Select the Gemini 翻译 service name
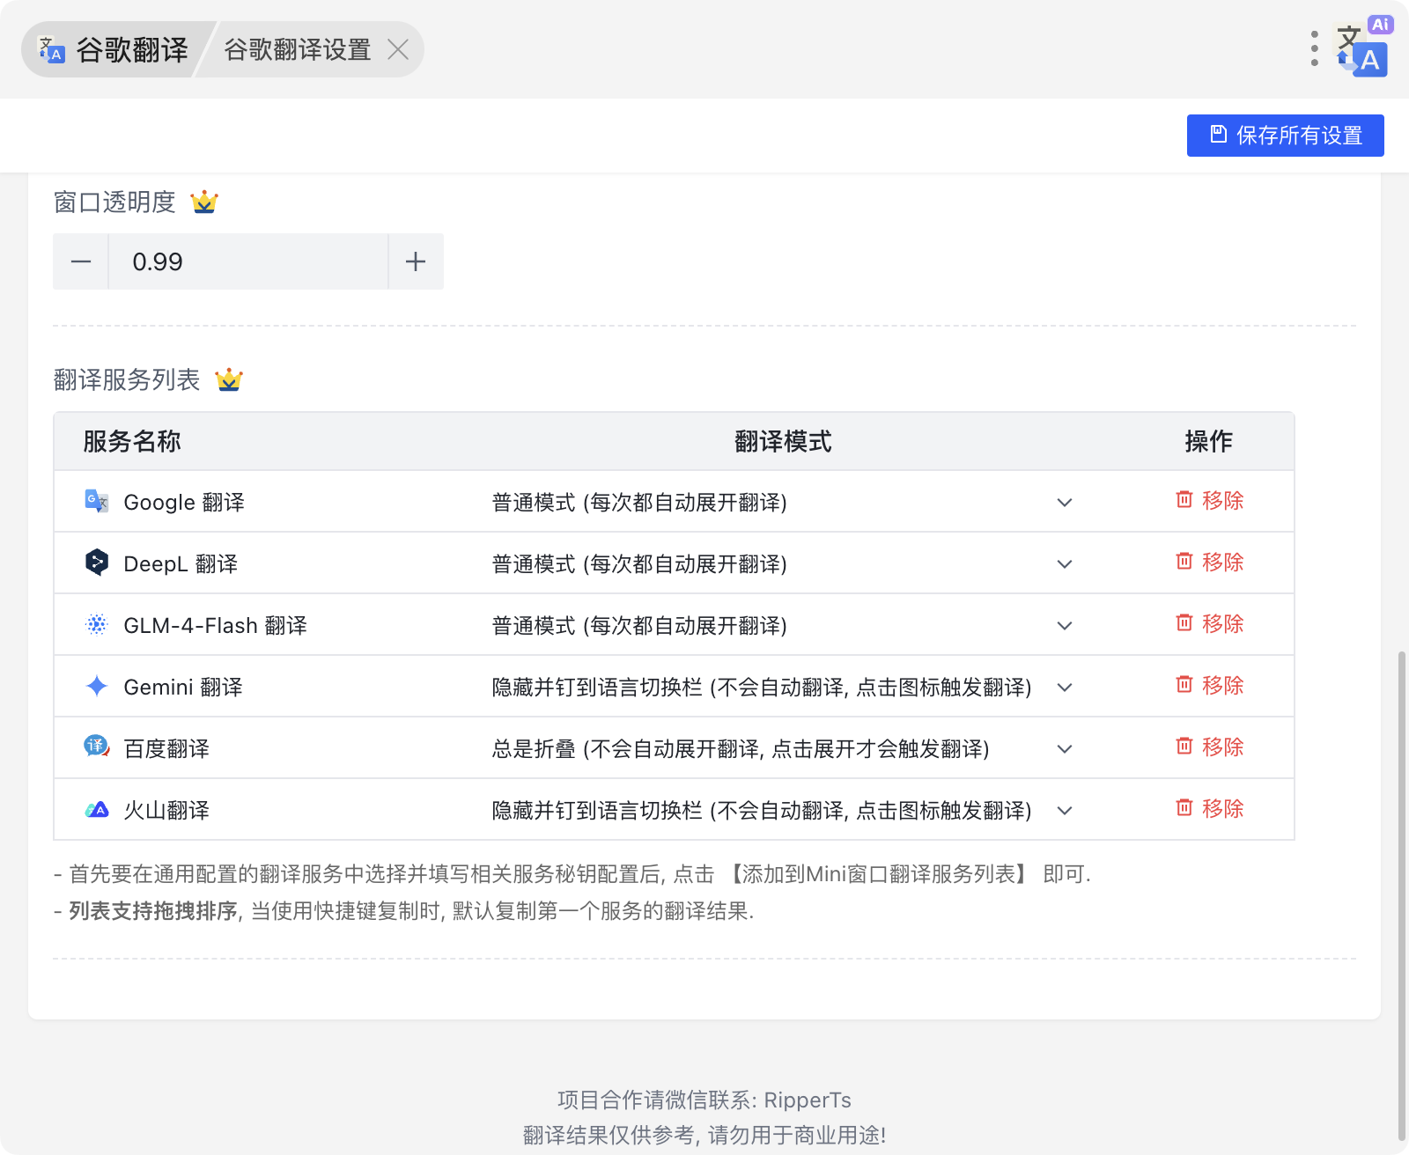 coord(183,687)
